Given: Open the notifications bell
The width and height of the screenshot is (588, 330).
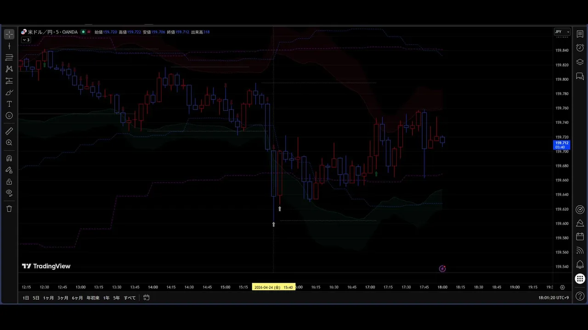Looking at the screenshot, I should (580, 264).
